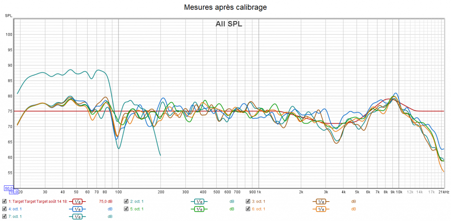Click the brown 1/6 smoothing badge of trace 3
The height and width of the screenshot is (221, 451).
(x=321, y=201)
